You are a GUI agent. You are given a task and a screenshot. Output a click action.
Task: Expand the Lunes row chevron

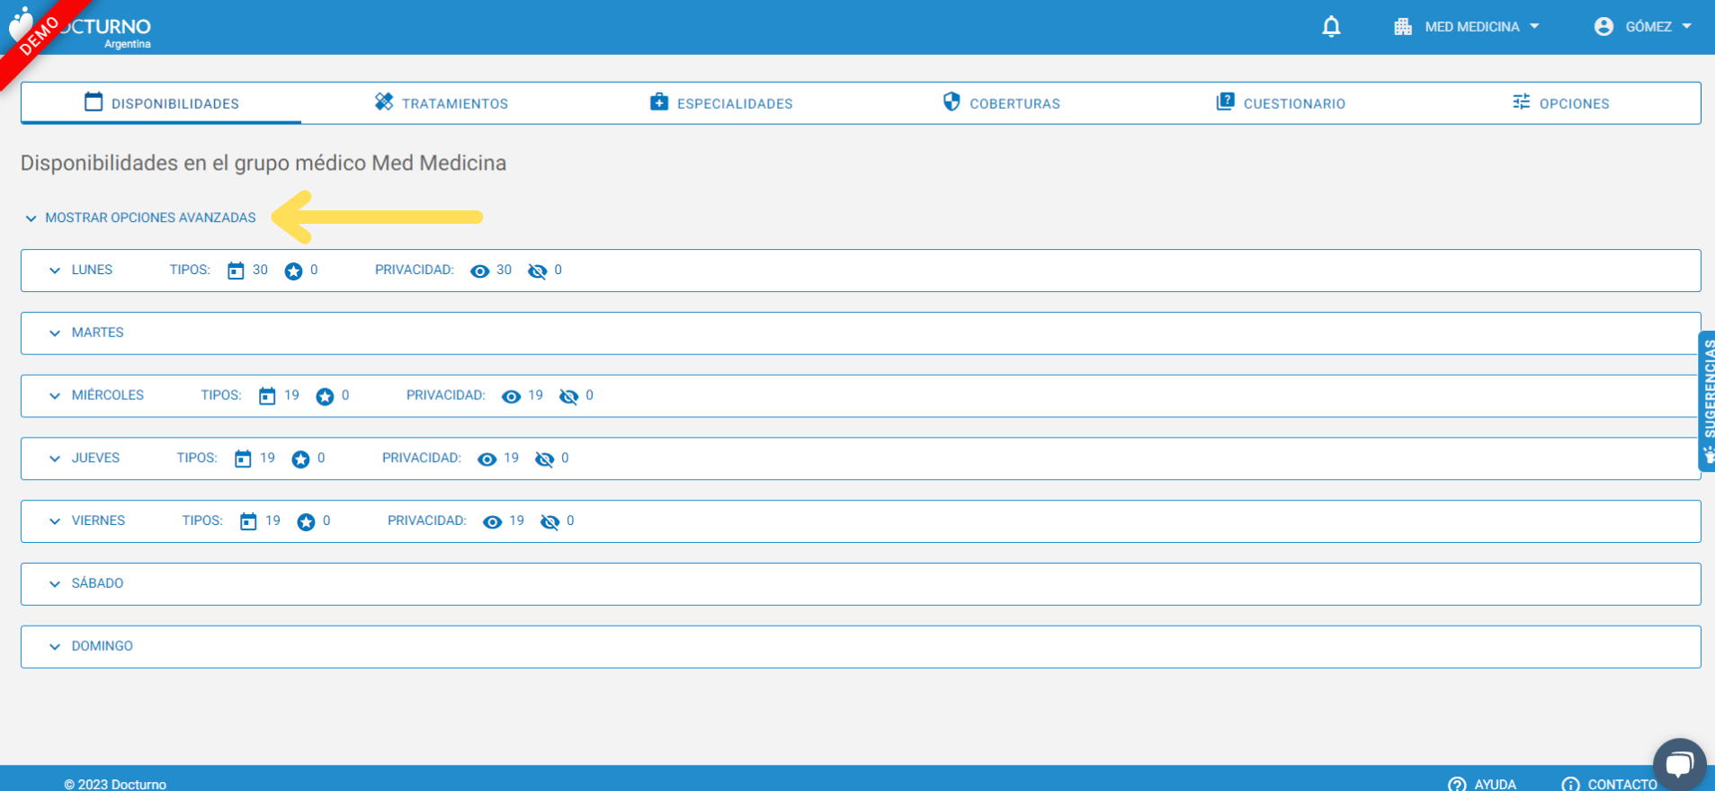pyautogui.click(x=55, y=271)
